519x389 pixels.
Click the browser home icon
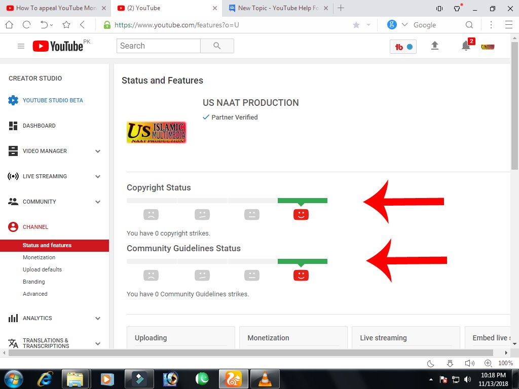tap(9, 25)
